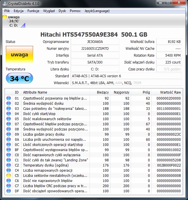188x200 pixels.
Task: Click the yellow uwaga status button
Action: coord(19,54)
